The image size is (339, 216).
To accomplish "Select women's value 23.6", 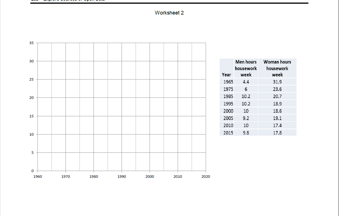I will (277, 89).
